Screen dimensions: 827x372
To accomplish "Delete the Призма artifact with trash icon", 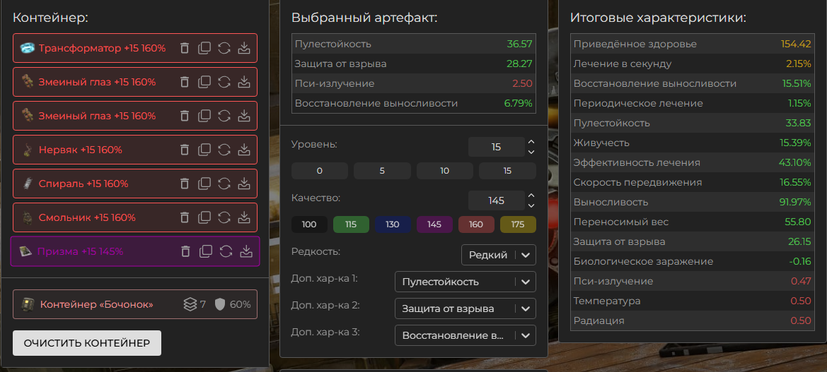I will pyautogui.click(x=185, y=251).
